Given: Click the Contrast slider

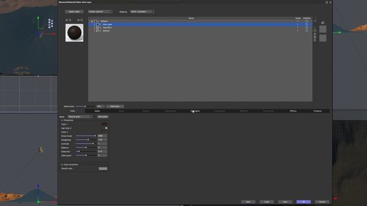Looking at the screenshot, I should (x=86, y=144).
